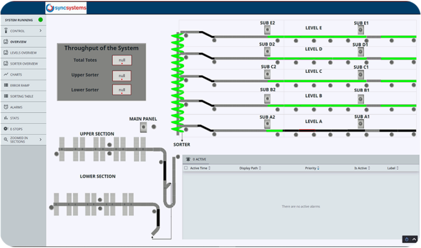
Task: Select the SUB E2 panel icon
Action: (267, 30)
